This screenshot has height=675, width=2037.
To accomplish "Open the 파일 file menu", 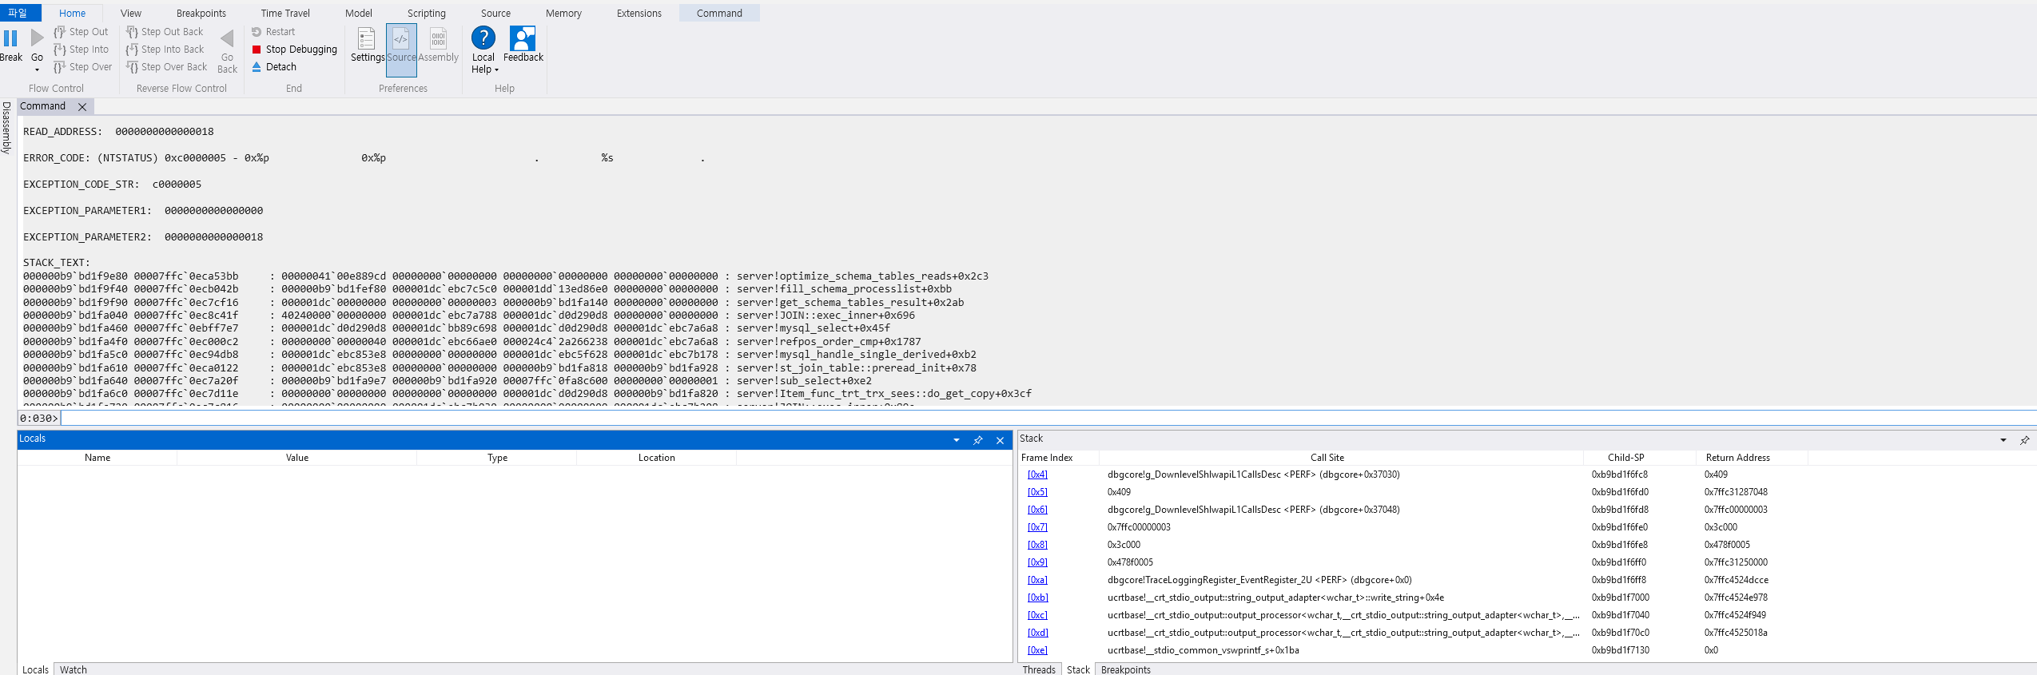I will tap(18, 13).
